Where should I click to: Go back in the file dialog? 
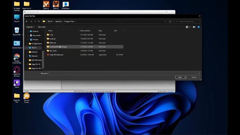pyautogui.click(x=27, y=22)
